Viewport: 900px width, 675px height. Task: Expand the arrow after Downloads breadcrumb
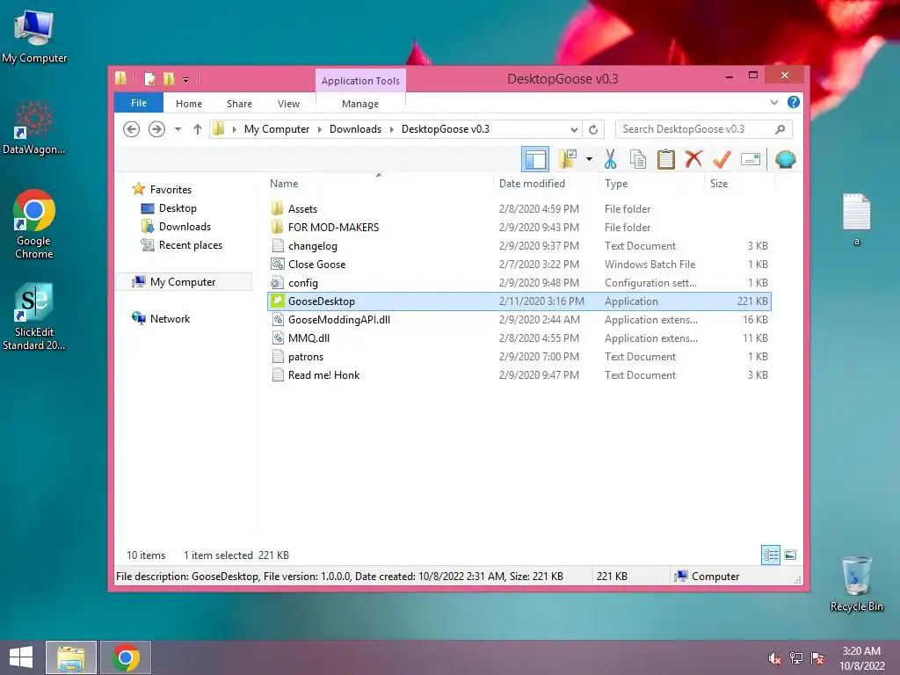pos(391,130)
